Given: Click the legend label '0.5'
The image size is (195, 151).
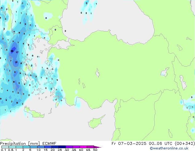Looking at the screenshot, I should 11,150.
